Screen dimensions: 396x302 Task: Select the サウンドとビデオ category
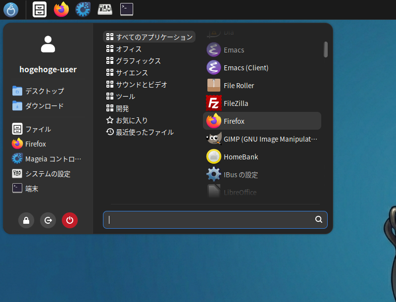[x=137, y=84]
